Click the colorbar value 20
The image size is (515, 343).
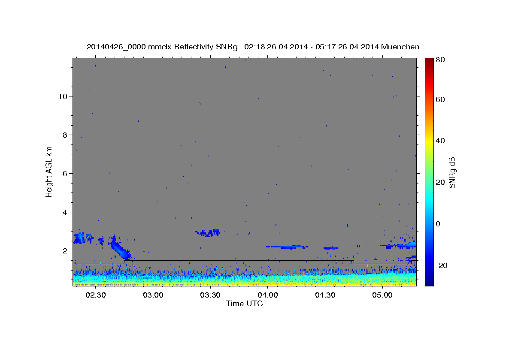441,182
